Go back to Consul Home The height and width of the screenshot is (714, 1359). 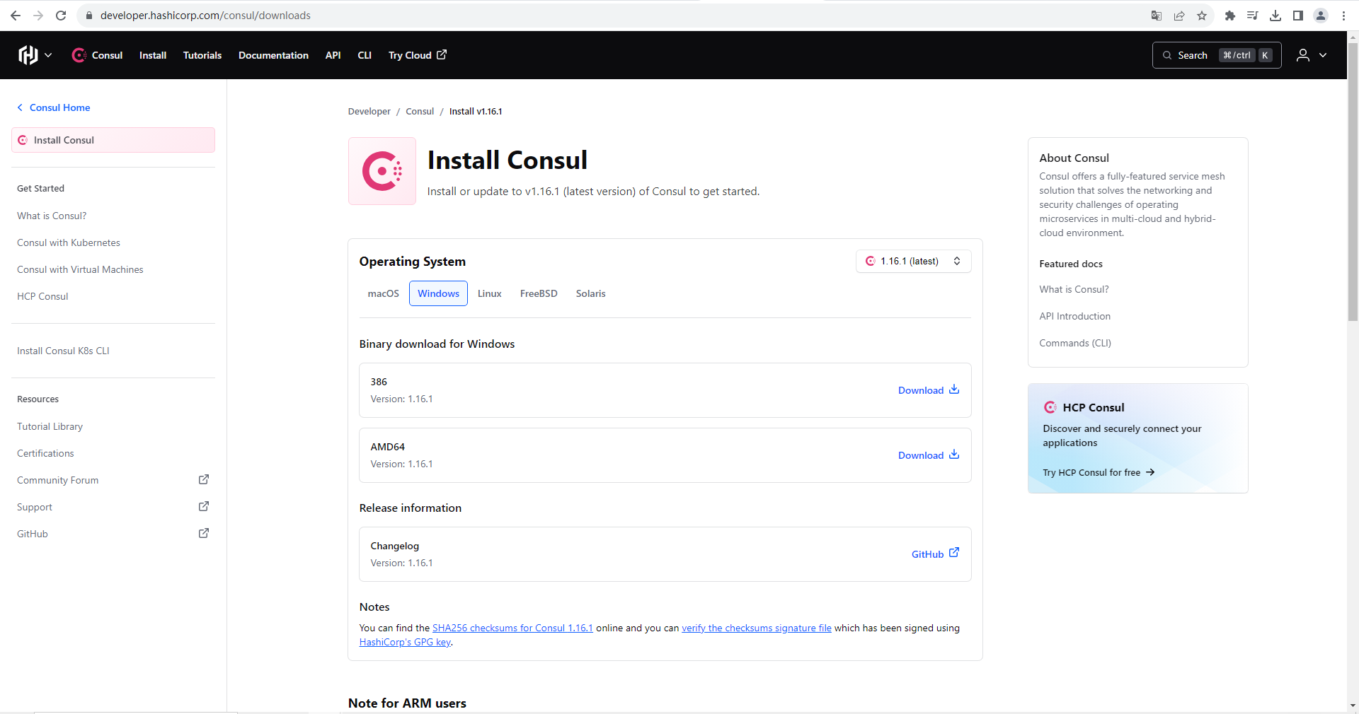pyautogui.click(x=54, y=107)
